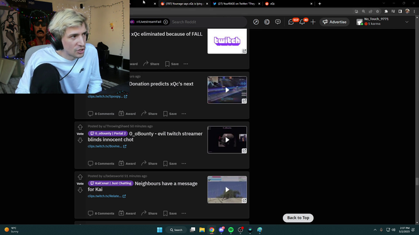This screenshot has width=419, height=235.
Task: Share the 0_oBounty post
Action: (149, 164)
